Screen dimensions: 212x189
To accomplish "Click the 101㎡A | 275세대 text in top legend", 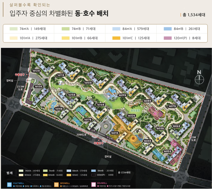I will point(34,38).
